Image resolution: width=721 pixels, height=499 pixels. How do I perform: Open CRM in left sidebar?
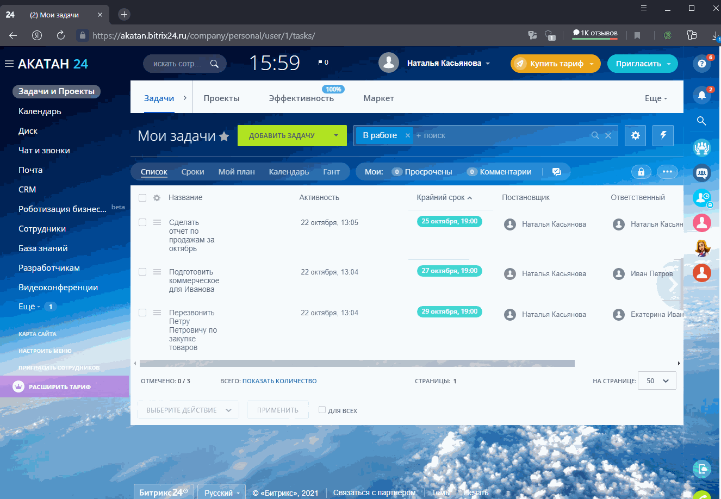(x=27, y=190)
